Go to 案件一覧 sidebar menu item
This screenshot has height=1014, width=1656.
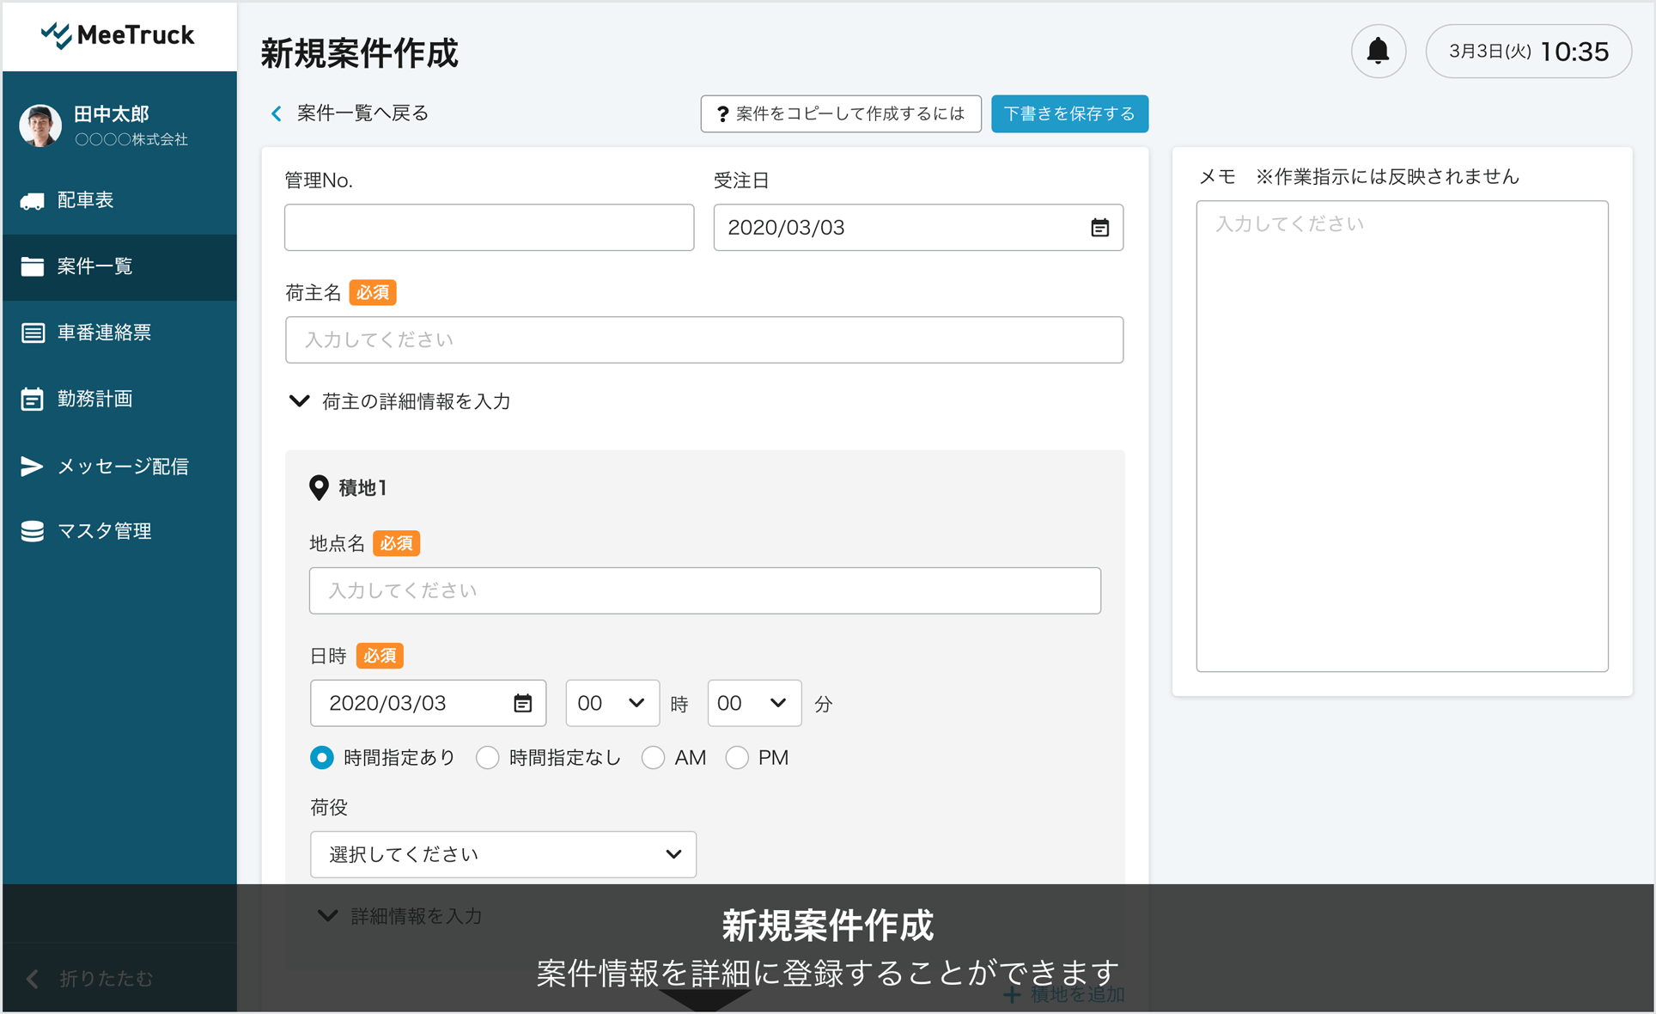94,266
